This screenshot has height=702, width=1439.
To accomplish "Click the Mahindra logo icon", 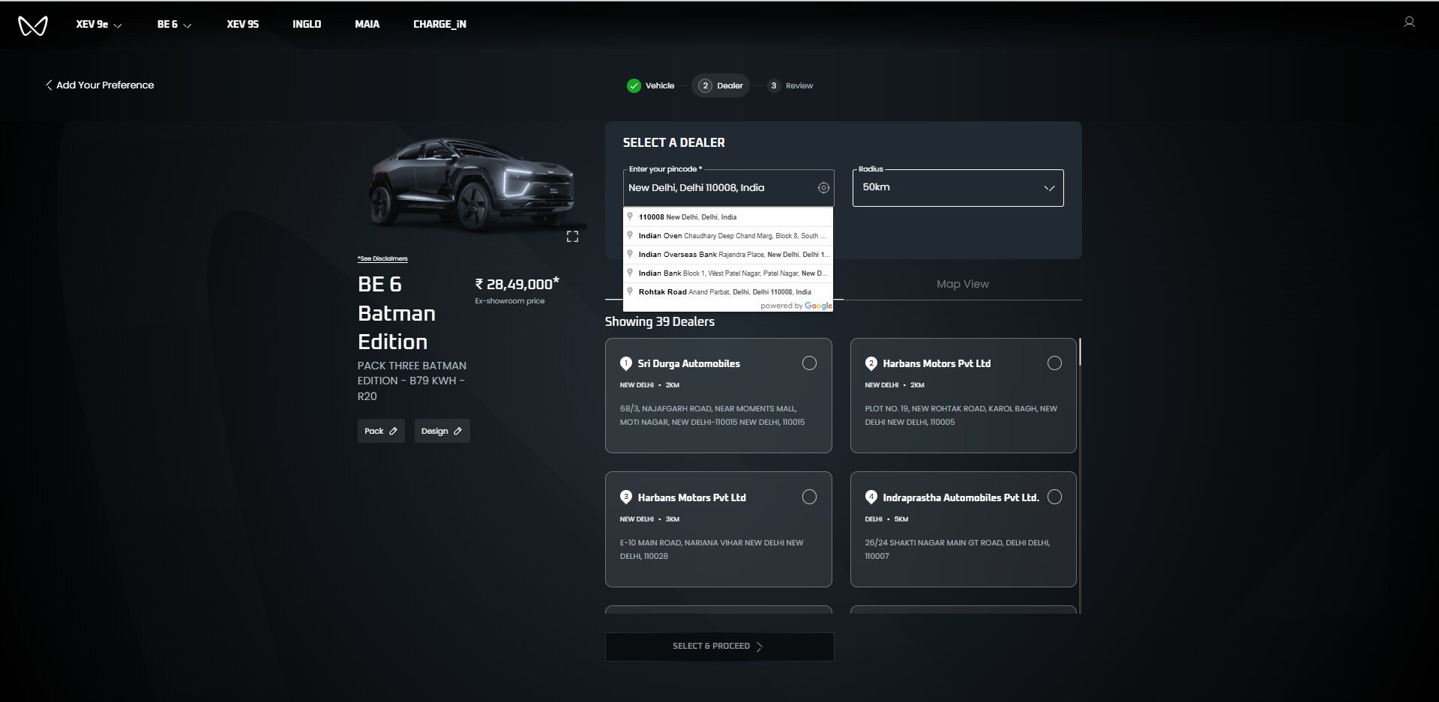I will pyautogui.click(x=32, y=25).
